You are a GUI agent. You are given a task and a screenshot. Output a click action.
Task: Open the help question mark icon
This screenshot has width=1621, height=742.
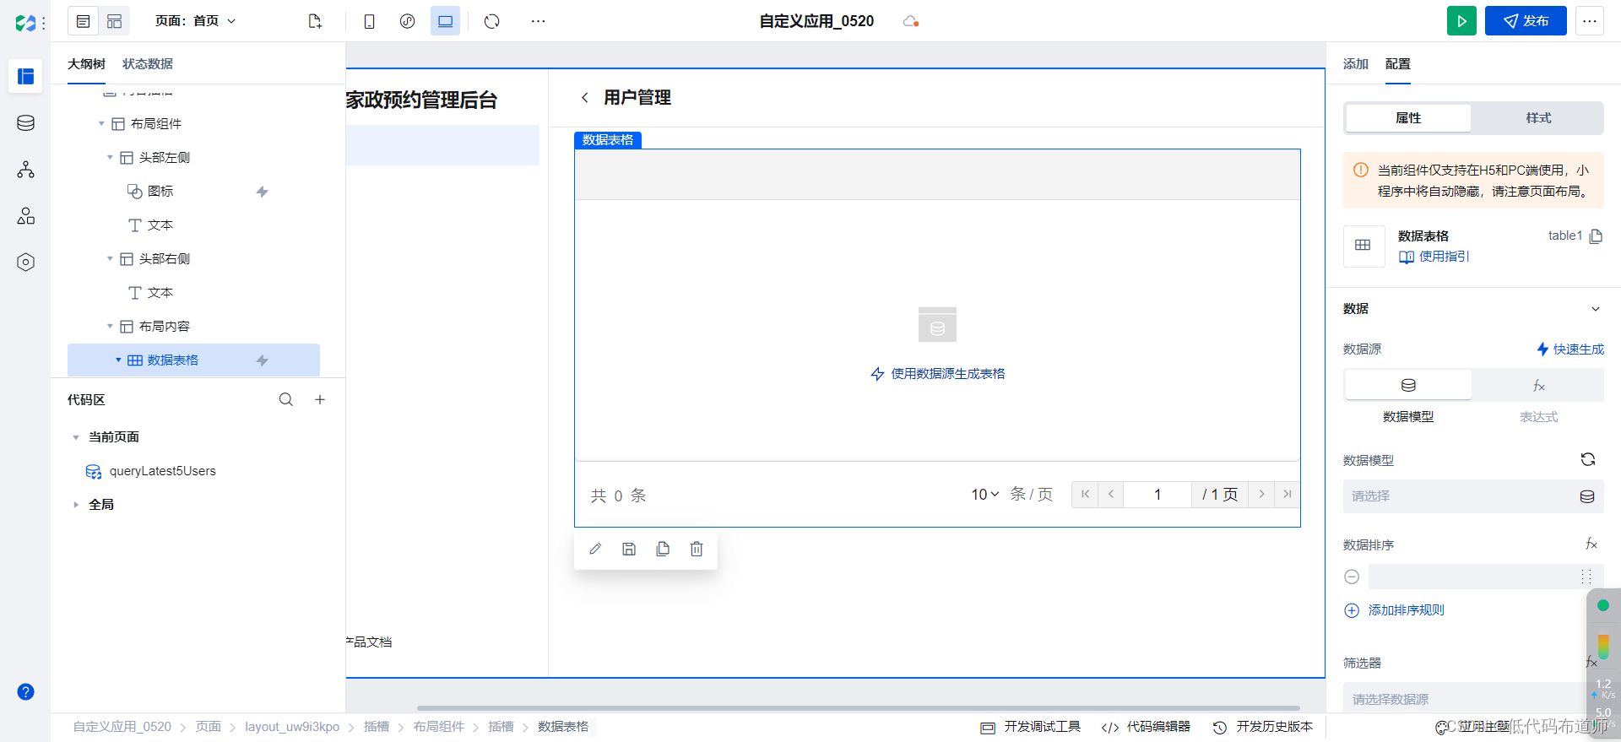[25, 692]
